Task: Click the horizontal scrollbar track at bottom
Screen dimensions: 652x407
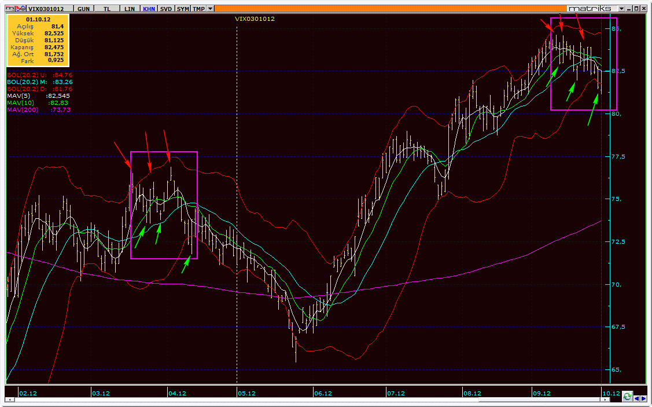Action: click(x=306, y=399)
